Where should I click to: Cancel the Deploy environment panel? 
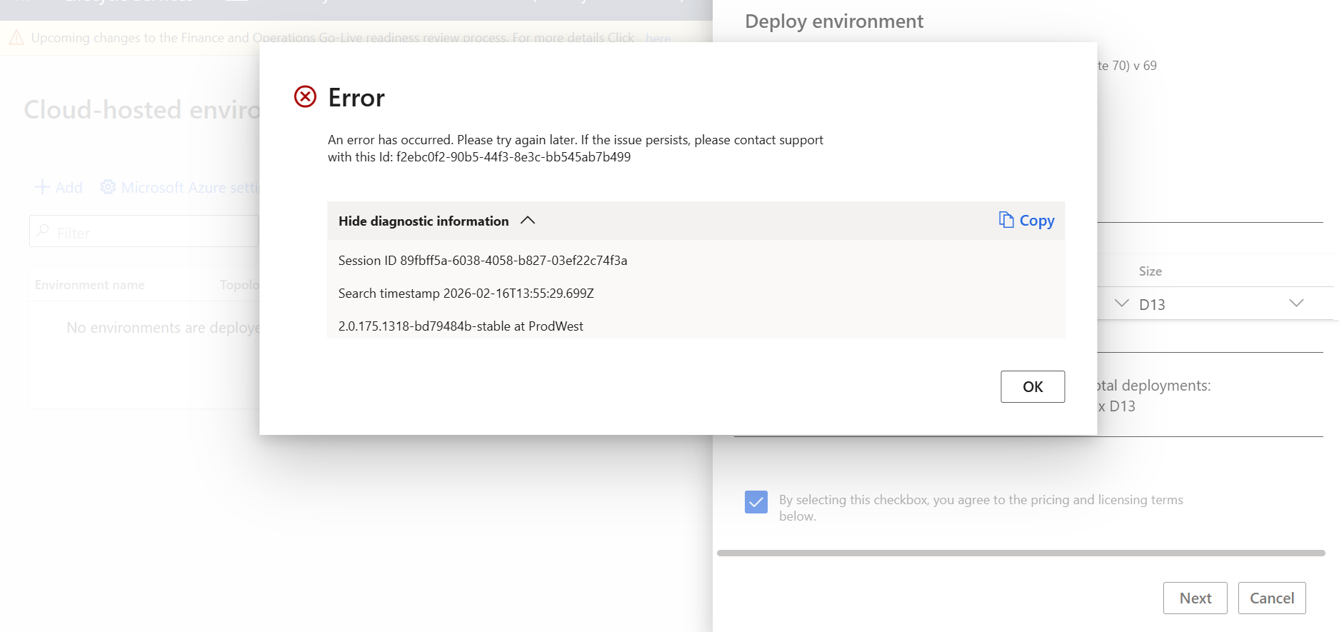(1271, 598)
